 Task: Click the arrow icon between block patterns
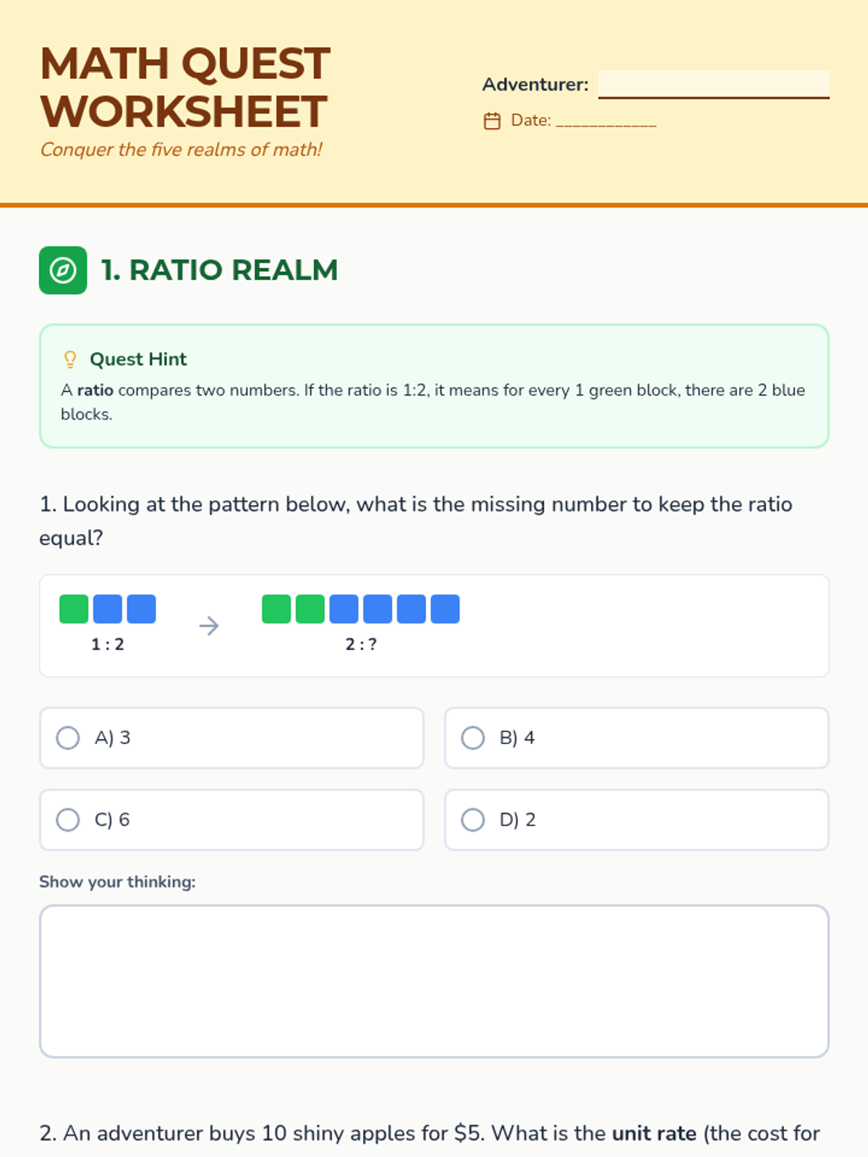pos(209,626)
